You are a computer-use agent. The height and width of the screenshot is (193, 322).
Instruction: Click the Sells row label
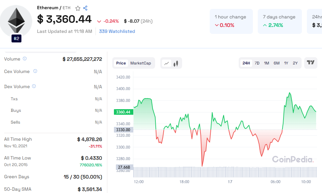(x=15, y=122)
